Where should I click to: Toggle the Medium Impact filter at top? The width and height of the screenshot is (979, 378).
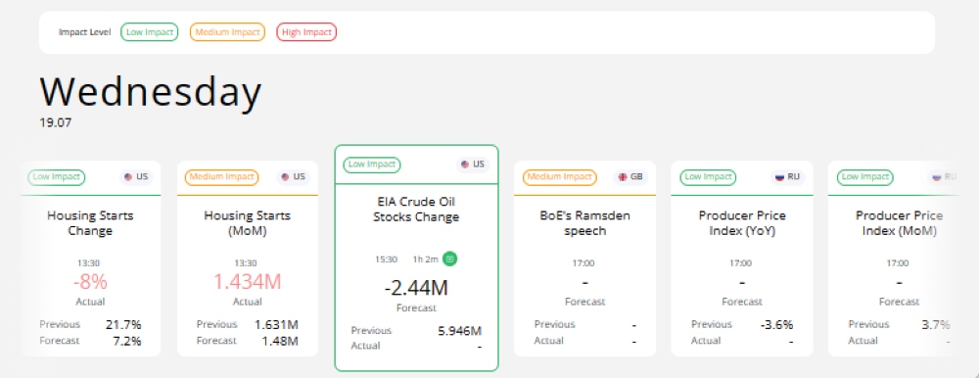227,32
